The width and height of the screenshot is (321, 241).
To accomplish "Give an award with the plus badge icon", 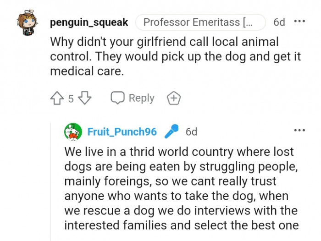I will 174,98.
